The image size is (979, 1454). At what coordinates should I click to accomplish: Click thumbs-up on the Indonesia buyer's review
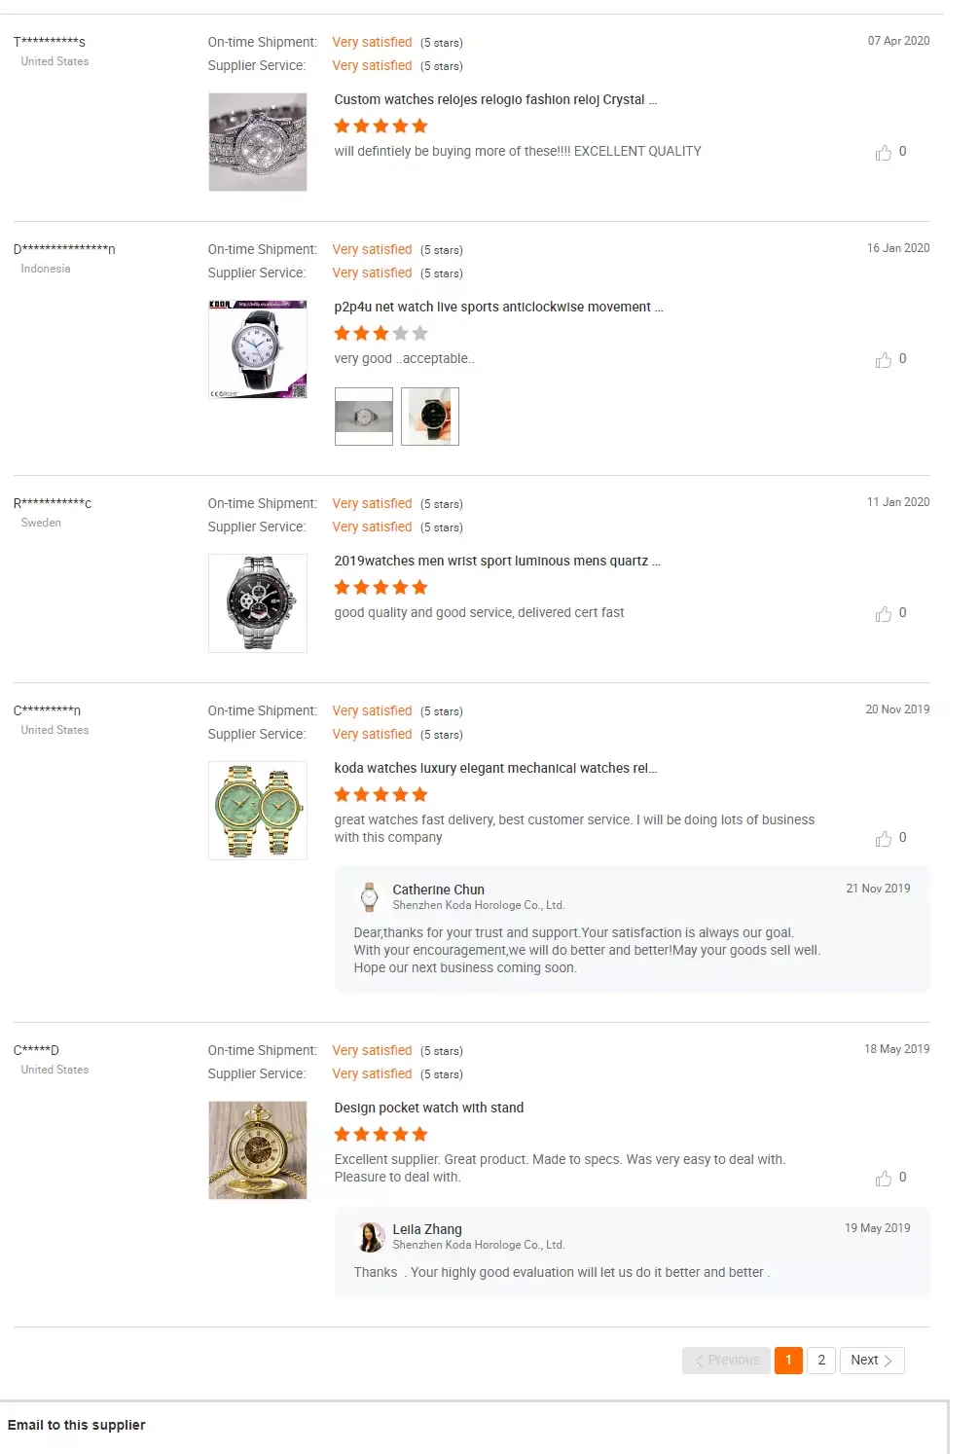(x=884, y=360)
